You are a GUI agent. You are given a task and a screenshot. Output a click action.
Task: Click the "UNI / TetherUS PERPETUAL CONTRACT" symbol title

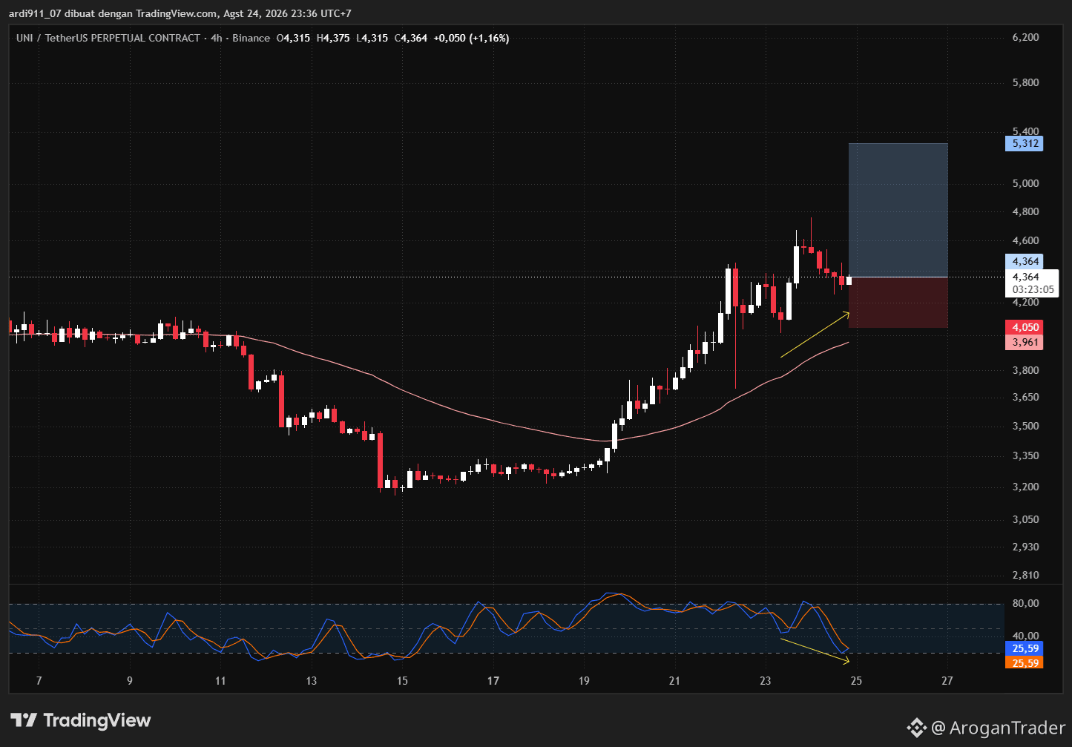[x=108, y=38]
